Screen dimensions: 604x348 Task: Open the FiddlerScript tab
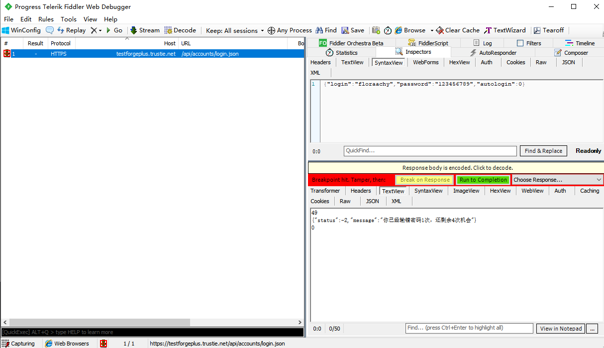(x=428, y=43)
